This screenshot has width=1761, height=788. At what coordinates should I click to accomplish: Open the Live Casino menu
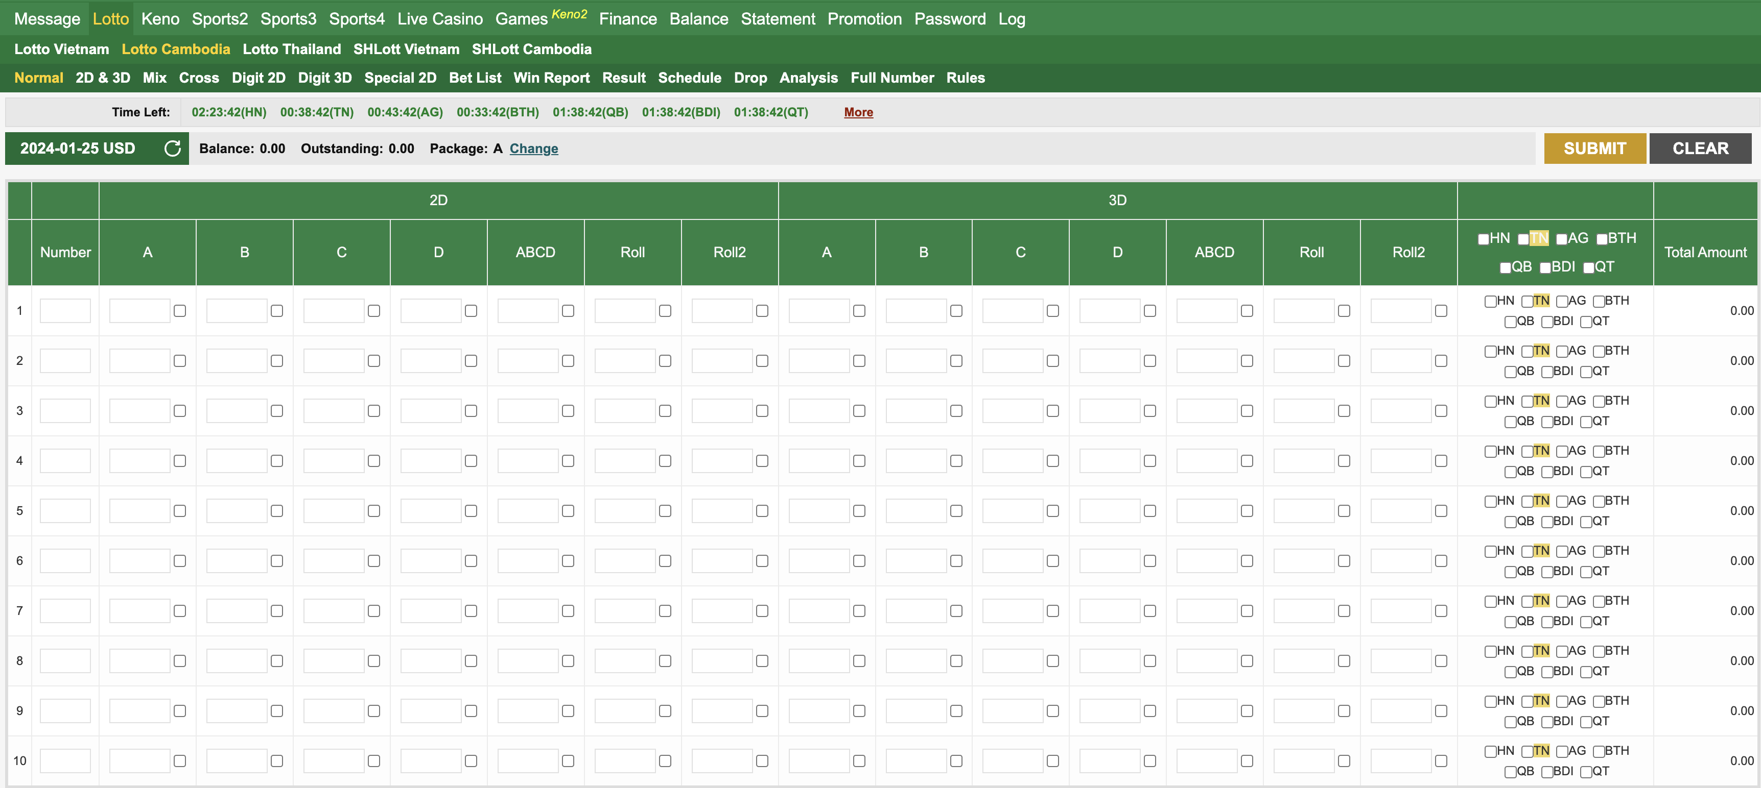pos(439,18)
